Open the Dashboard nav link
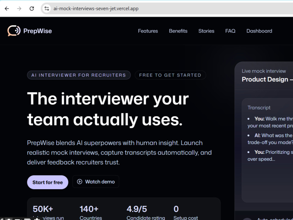This screenshot has height=220, width=293. click(259, 31)
